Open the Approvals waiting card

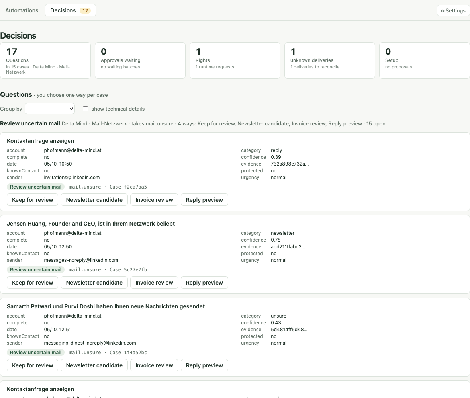(140, 60)
